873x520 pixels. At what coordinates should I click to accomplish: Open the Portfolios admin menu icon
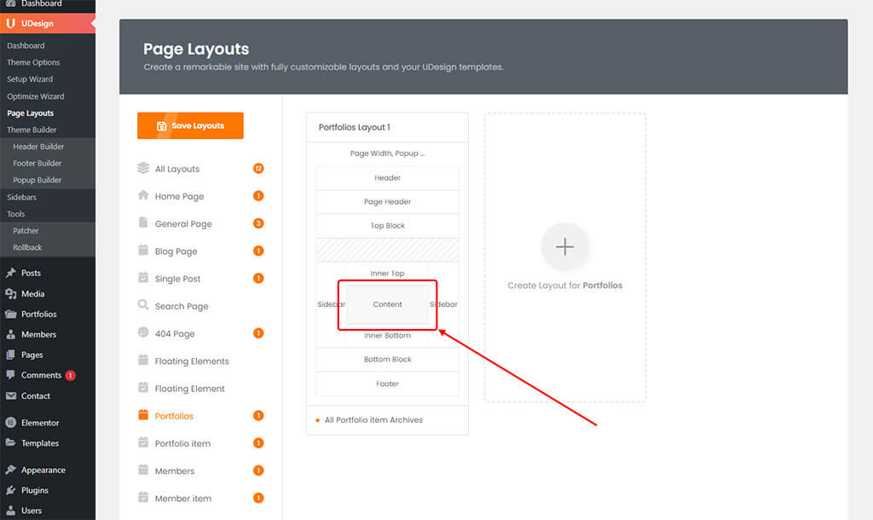tap(9, 314)
